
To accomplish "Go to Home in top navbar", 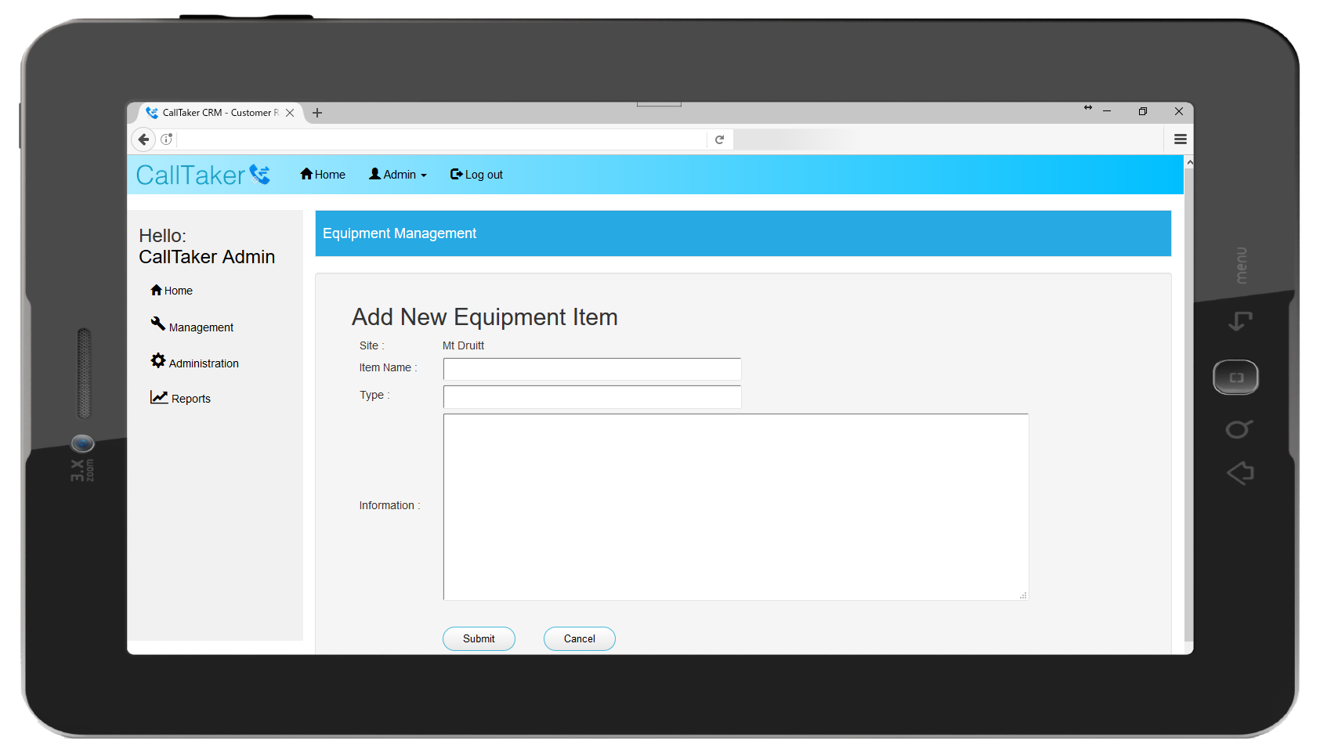I will tap(323, 175).
